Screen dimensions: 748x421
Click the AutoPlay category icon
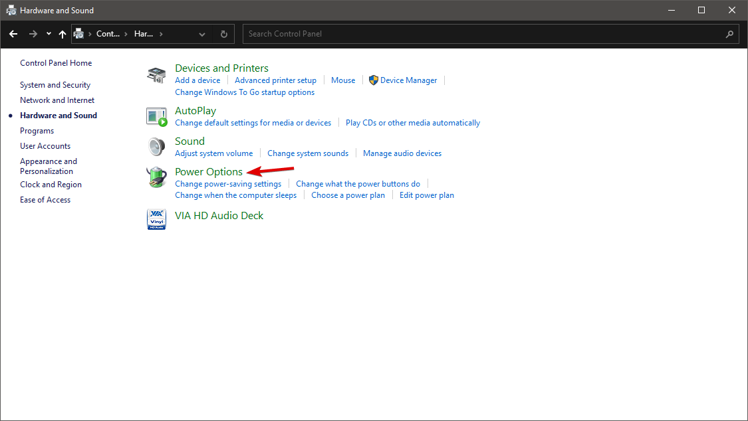(156, 117)
